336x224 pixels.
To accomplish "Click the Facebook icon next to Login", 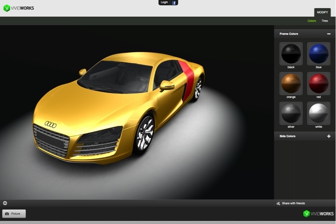I will (x=174, y=2).
